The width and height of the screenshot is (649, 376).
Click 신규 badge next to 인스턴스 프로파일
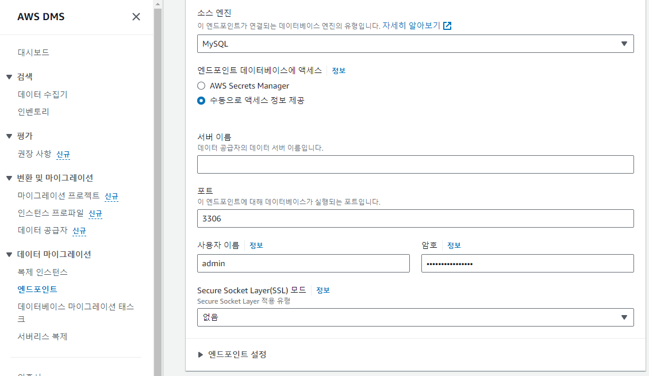(x=95, y=214)
